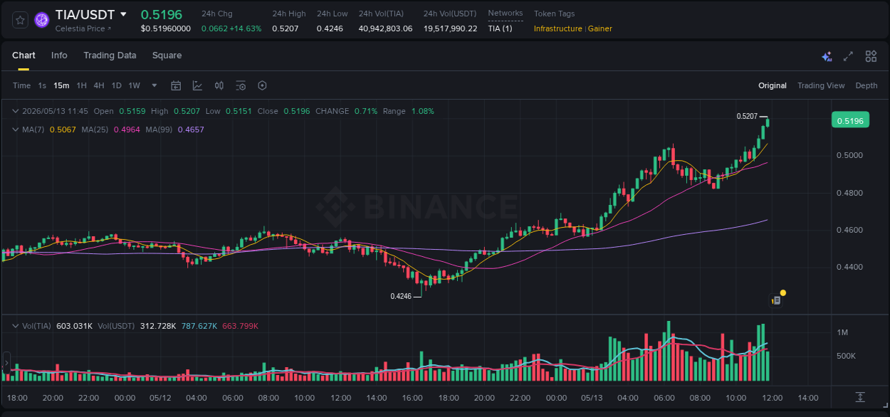Viewport: 890px width, 417px height.
Task: Open the news marker icon on chart
Action: [776, 300]
